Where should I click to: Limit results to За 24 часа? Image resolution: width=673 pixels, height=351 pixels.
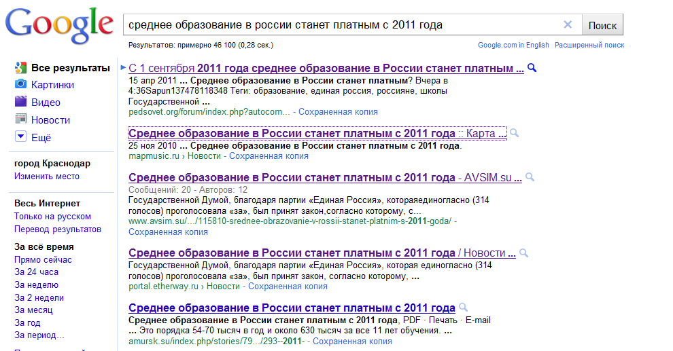point(36,272)
